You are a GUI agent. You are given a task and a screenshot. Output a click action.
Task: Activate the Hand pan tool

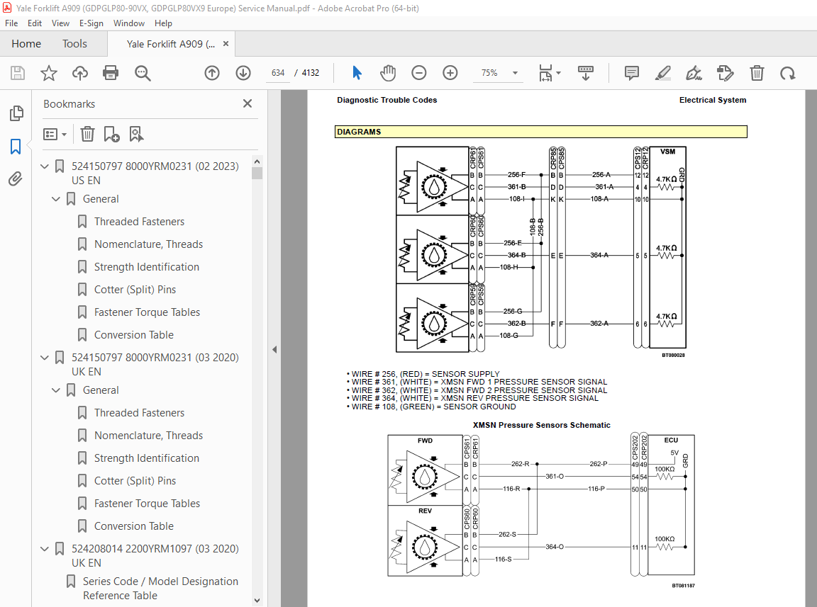pos(388,73)
